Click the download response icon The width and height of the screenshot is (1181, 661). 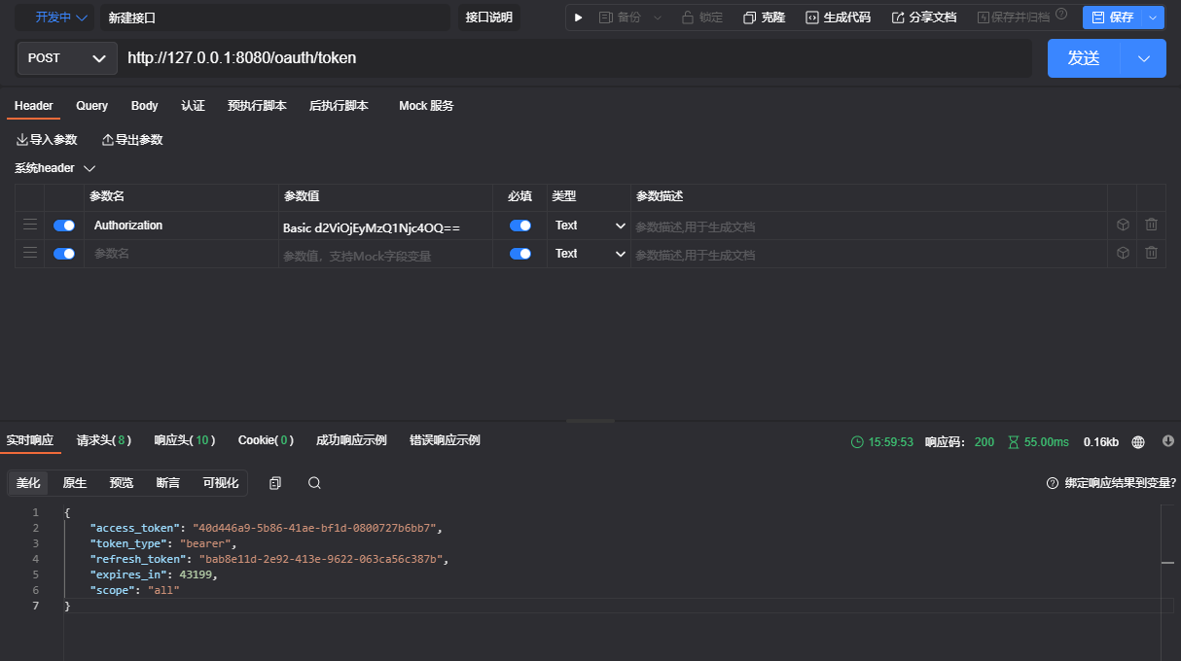point(1168,441)
